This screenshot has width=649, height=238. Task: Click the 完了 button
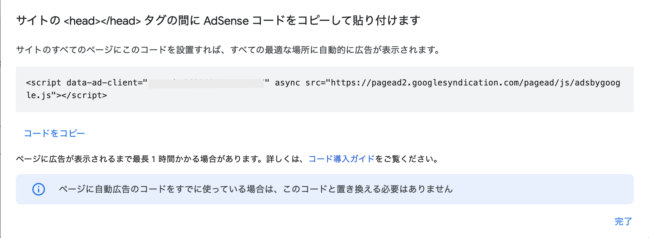(623, 221)
